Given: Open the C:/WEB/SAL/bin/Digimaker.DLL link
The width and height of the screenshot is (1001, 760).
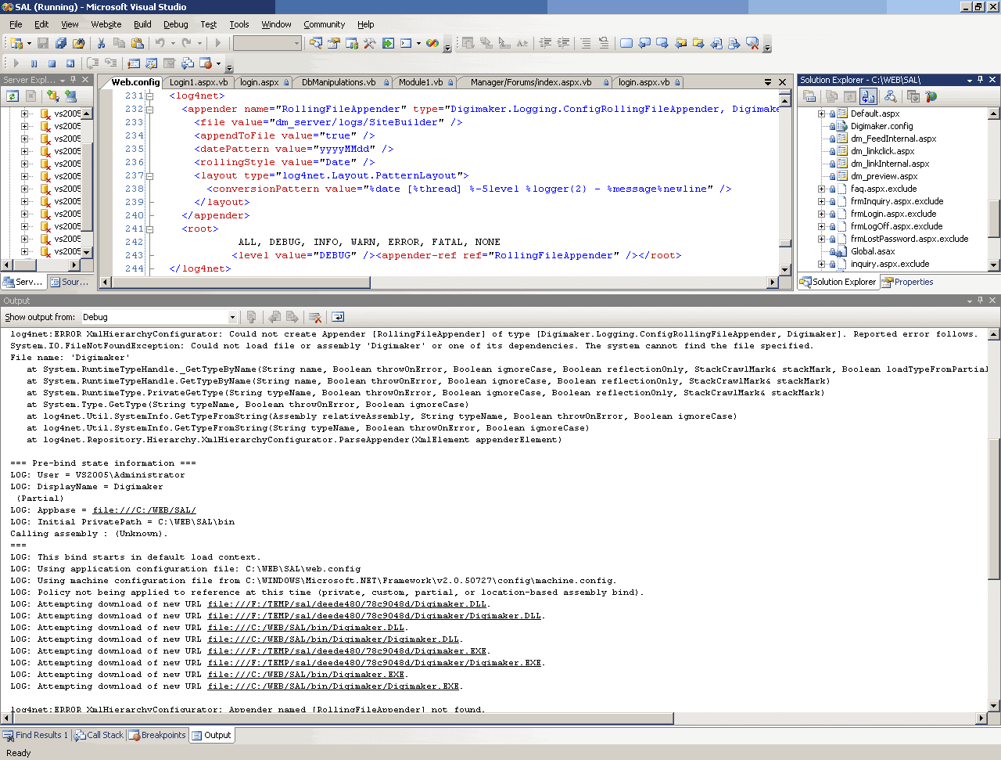Looking at the screenshot, I should click(306, 628).
